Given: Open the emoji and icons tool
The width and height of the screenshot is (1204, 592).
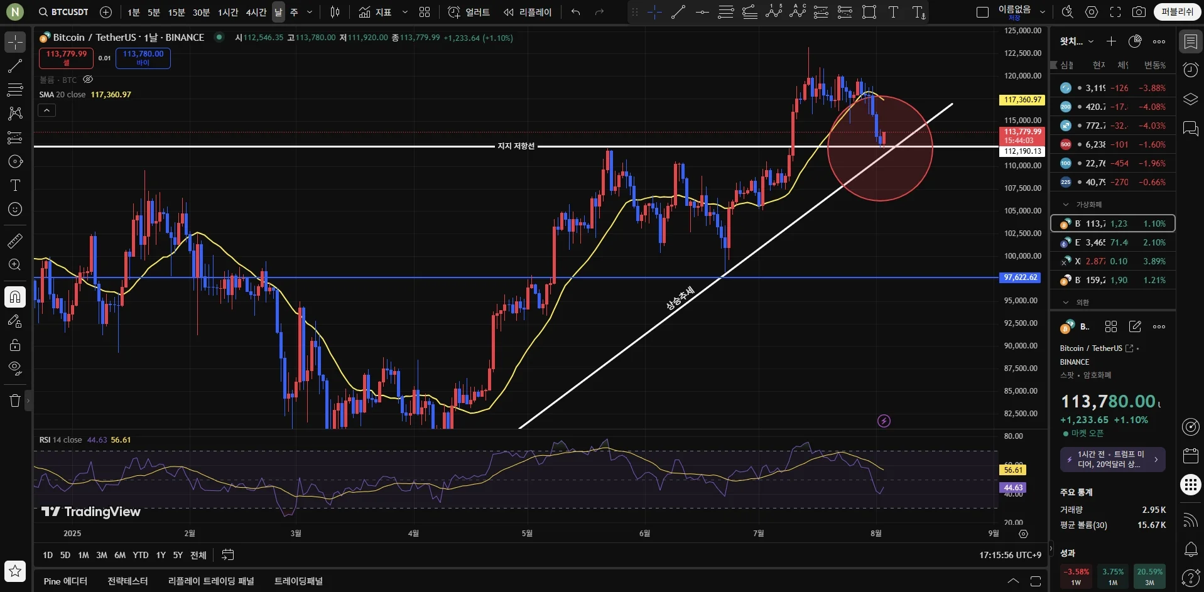Looking at the screenshot, I should click(15, 209).
